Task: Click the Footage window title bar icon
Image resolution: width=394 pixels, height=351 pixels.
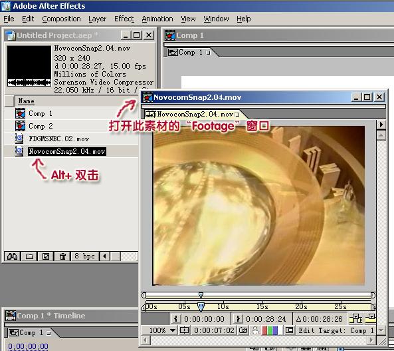Action: tap(148, 97)
